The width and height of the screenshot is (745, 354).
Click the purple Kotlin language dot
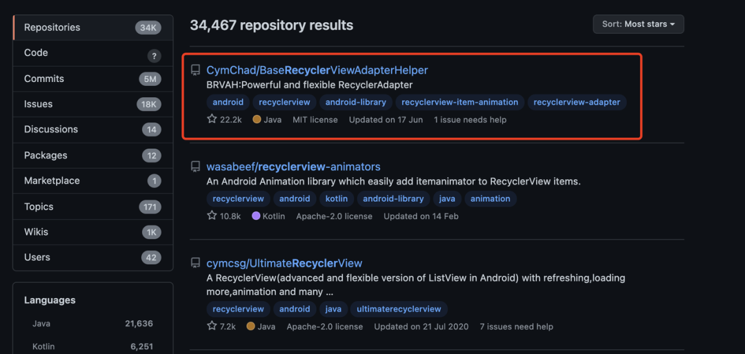(x=256, y=216)
